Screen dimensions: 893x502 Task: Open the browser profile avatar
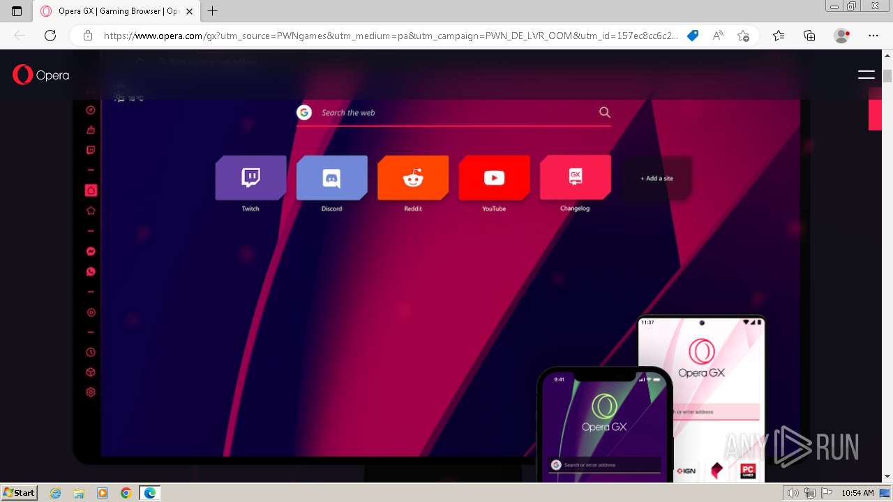(x=842, y=36)
